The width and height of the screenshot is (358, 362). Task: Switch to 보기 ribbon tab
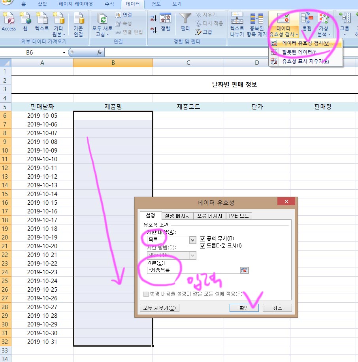177,4
